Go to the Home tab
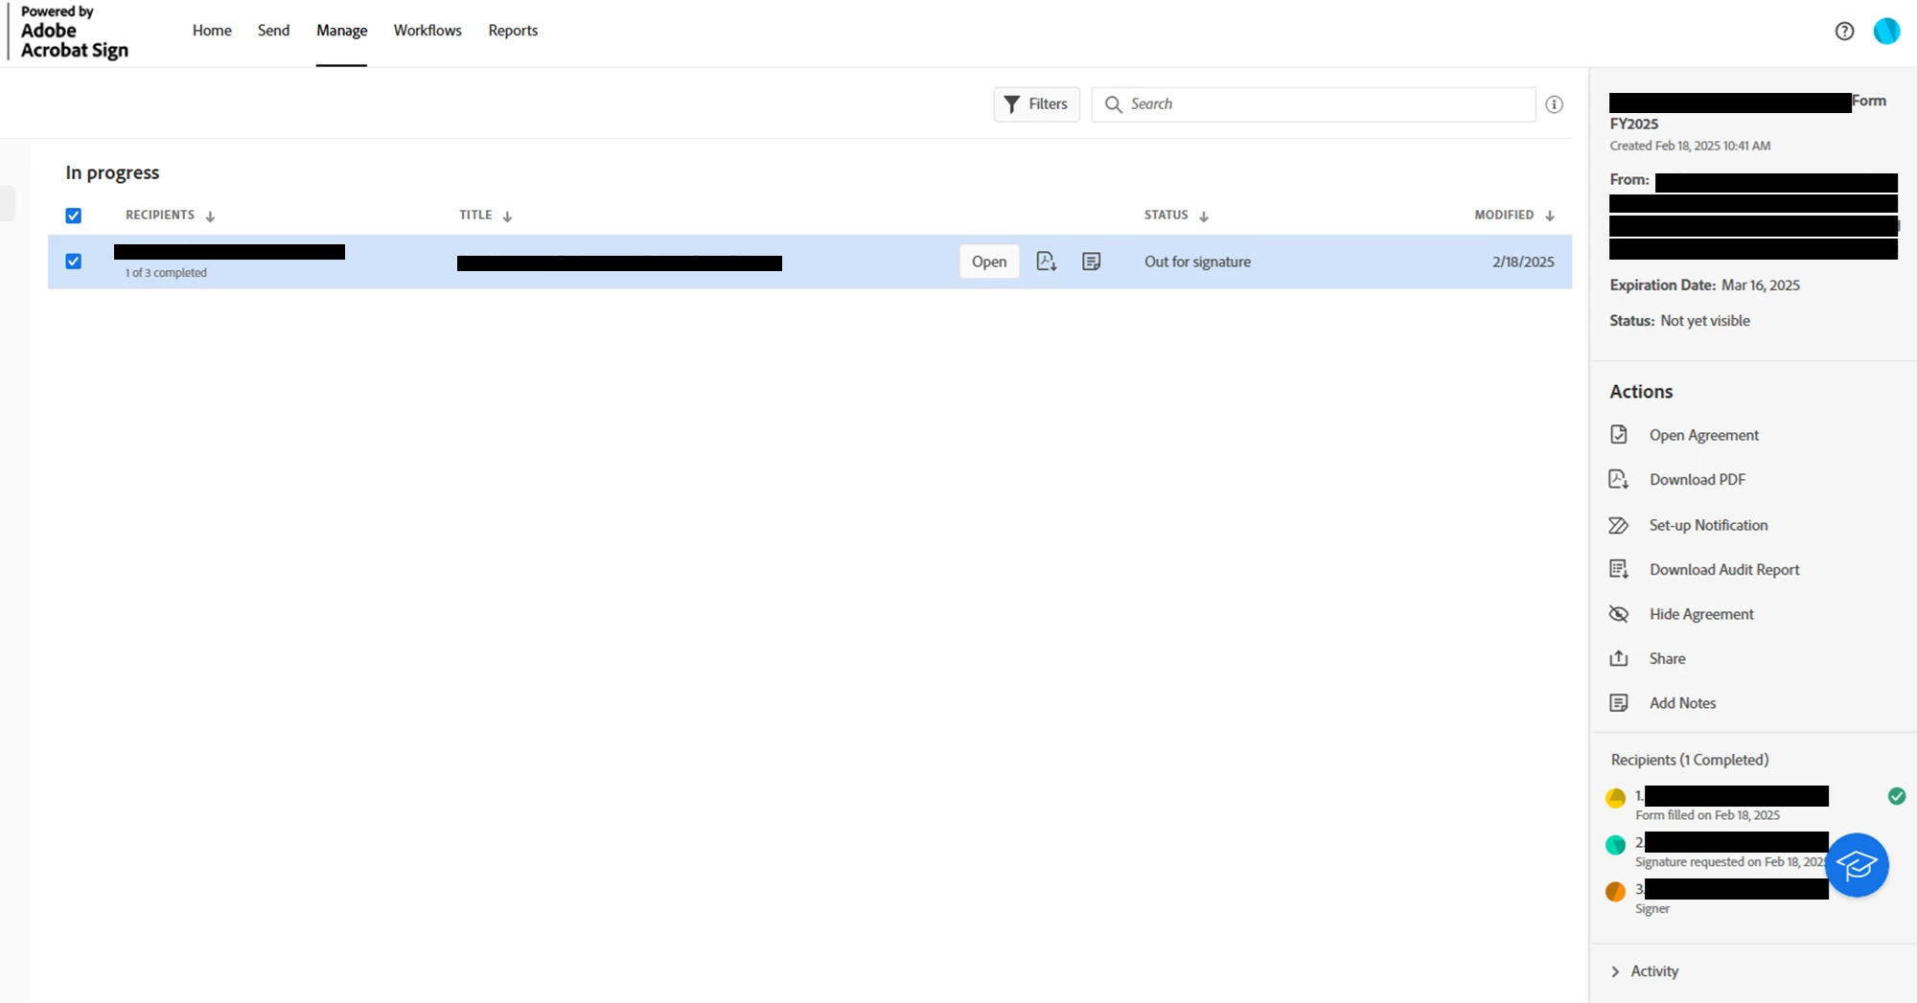 (x=212, y=31)
